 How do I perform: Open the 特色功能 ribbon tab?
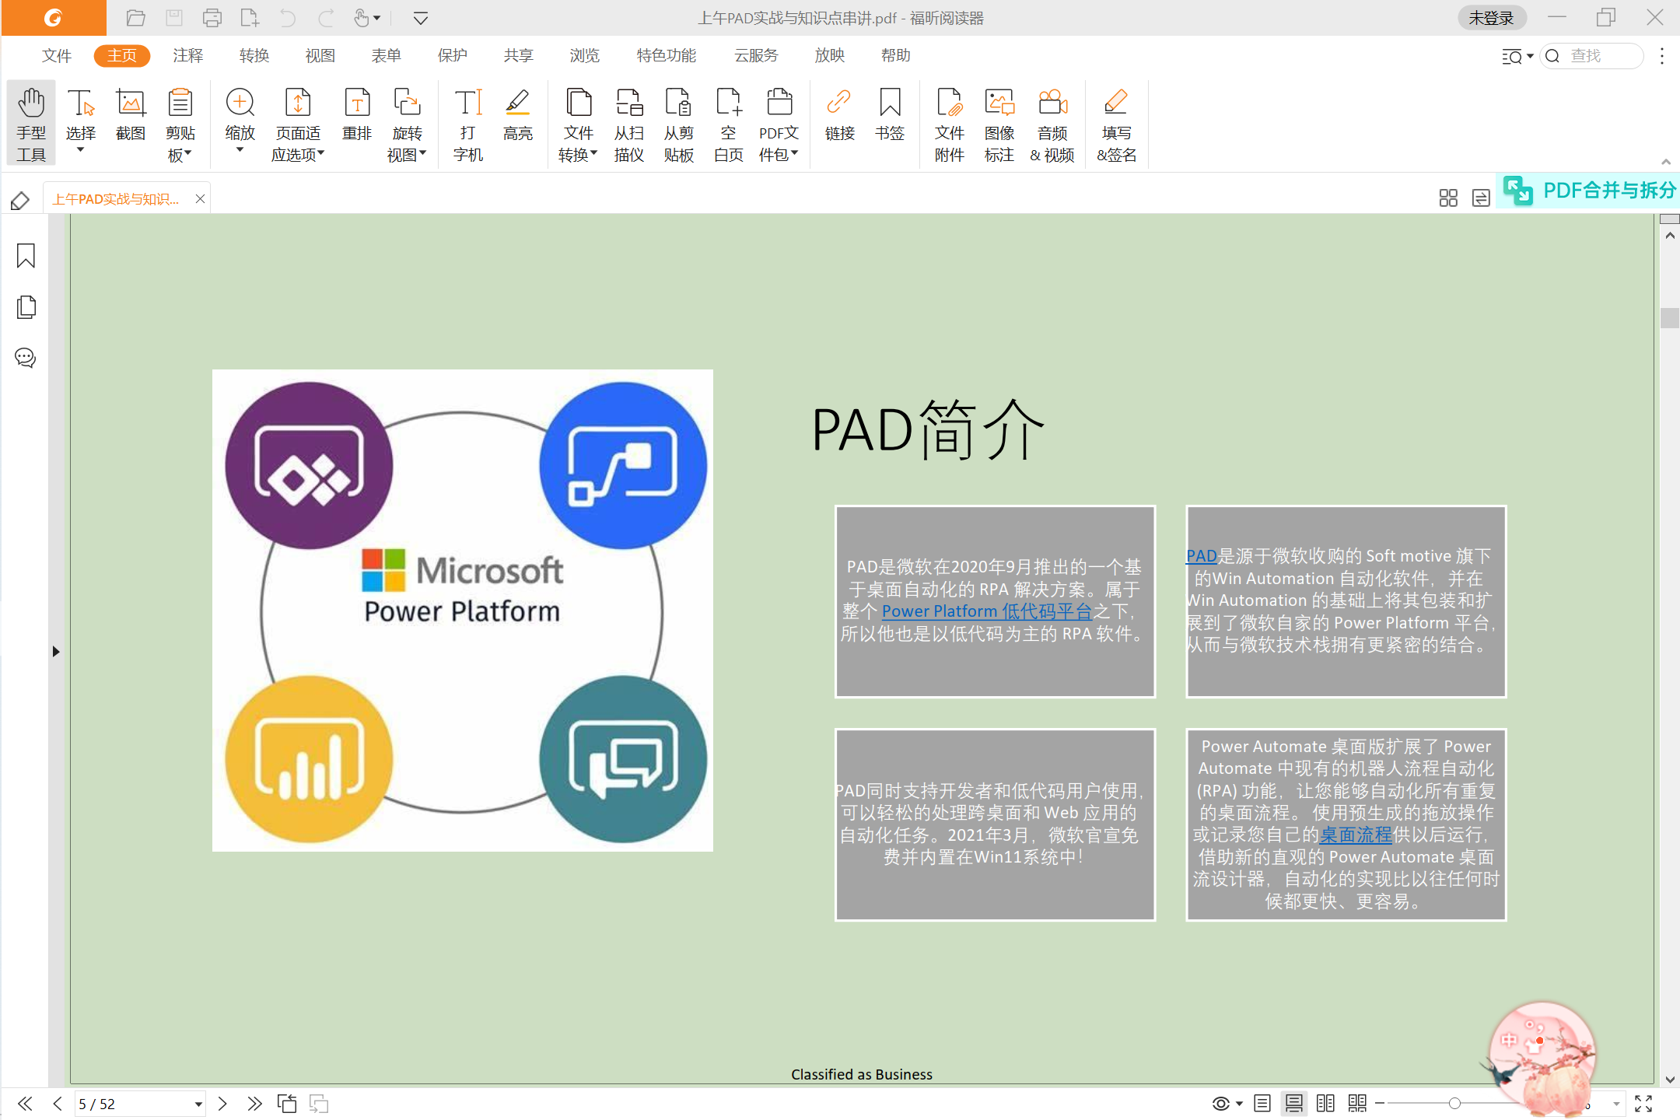coord(667,55)
